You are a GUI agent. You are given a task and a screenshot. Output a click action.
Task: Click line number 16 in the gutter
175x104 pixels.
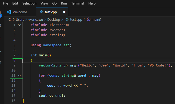click(x=13, y=101)
